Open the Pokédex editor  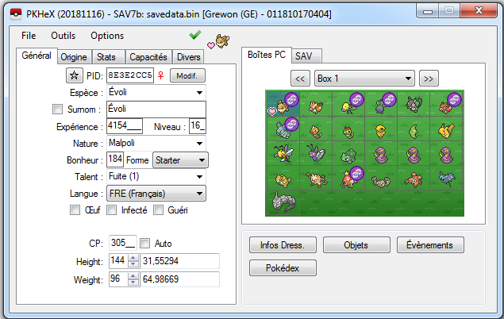click(283, 268)
